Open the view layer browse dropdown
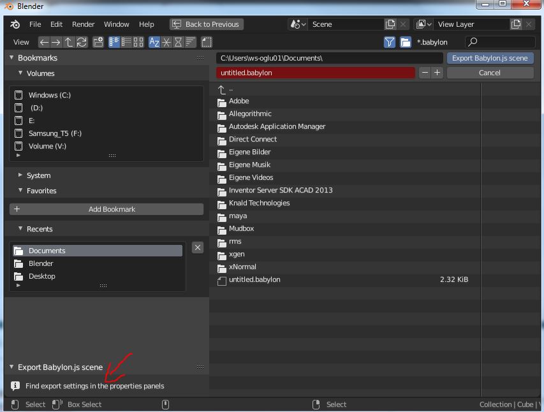The image size is (544, 412). point(423,24)
